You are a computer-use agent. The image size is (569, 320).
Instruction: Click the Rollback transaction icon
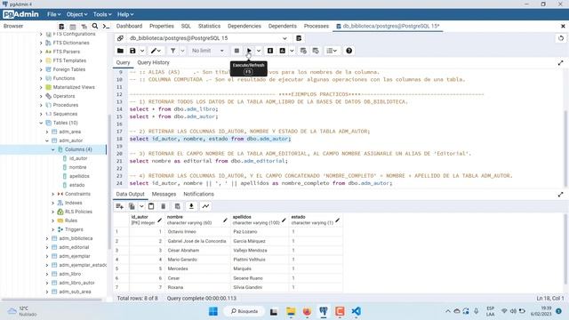[x=316, y=51]
